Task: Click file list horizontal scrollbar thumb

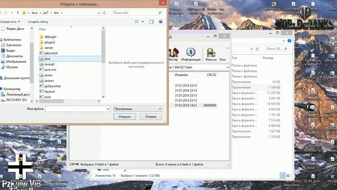Action: point(51,101)
